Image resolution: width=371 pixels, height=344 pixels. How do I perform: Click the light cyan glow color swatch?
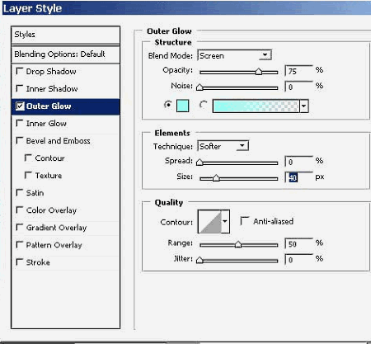182,106
